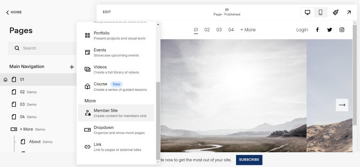Click page-type list scrollbar thumb
360x167 pixels.
[x=158, y=121]
